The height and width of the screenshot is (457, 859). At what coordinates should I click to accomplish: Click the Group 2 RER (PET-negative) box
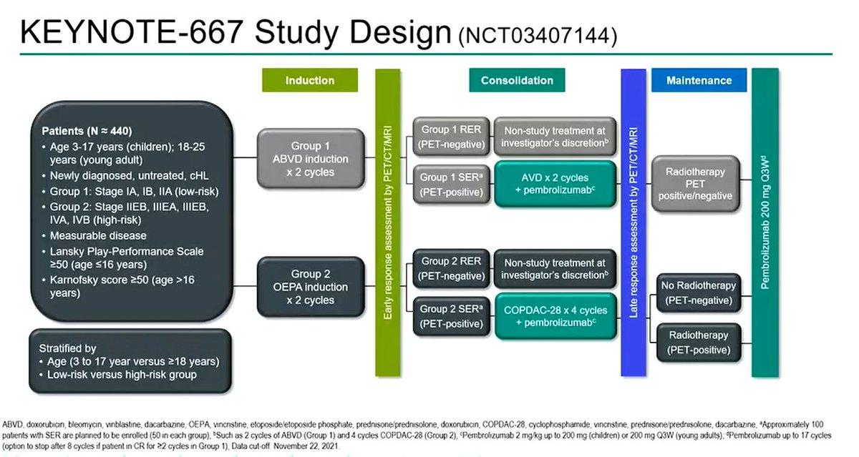pos(452,268)
